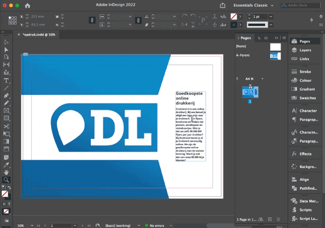Select the A-Parent parent page
Image resolution: width=325 pixels, height=228 pixels.
pyautogui.click(x=259, y=56)
